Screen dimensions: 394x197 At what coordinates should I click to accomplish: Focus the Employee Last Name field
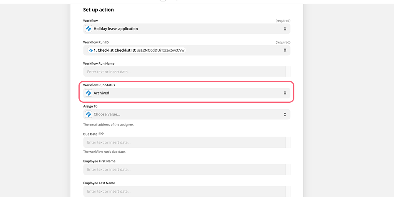coord(184,191)
